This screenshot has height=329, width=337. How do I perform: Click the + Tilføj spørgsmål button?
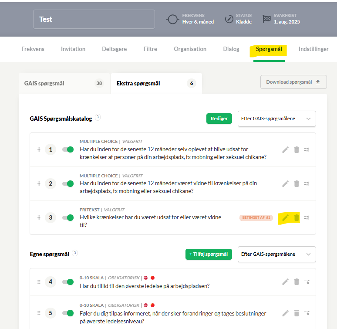coord(209,254)
